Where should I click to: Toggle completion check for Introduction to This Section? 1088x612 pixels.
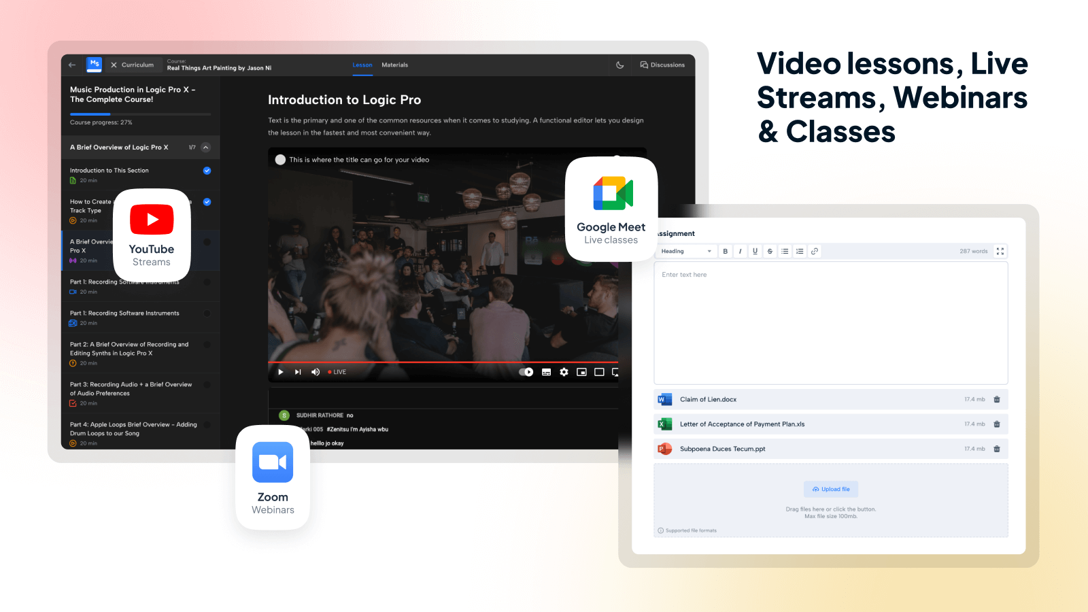tap(207, 171)
